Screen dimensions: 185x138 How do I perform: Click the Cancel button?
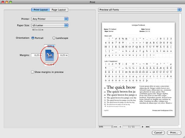[x=158, y=133]
